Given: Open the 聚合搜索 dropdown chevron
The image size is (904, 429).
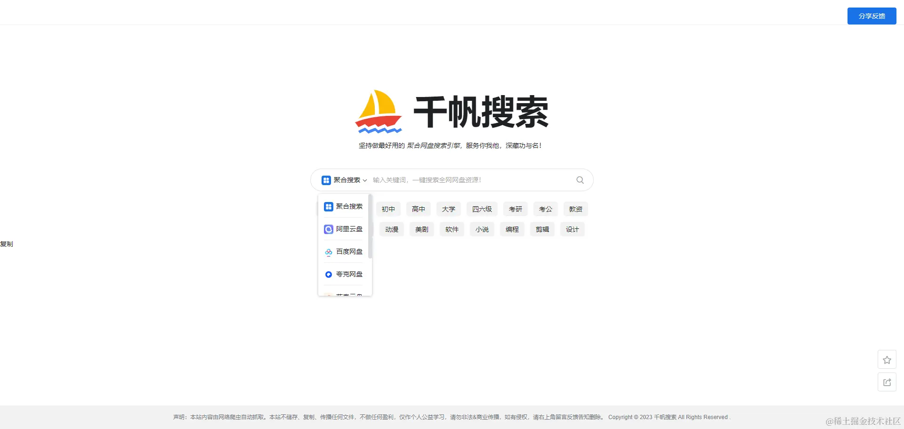Looking at the screenshot, I should click(x=365, y=180).
